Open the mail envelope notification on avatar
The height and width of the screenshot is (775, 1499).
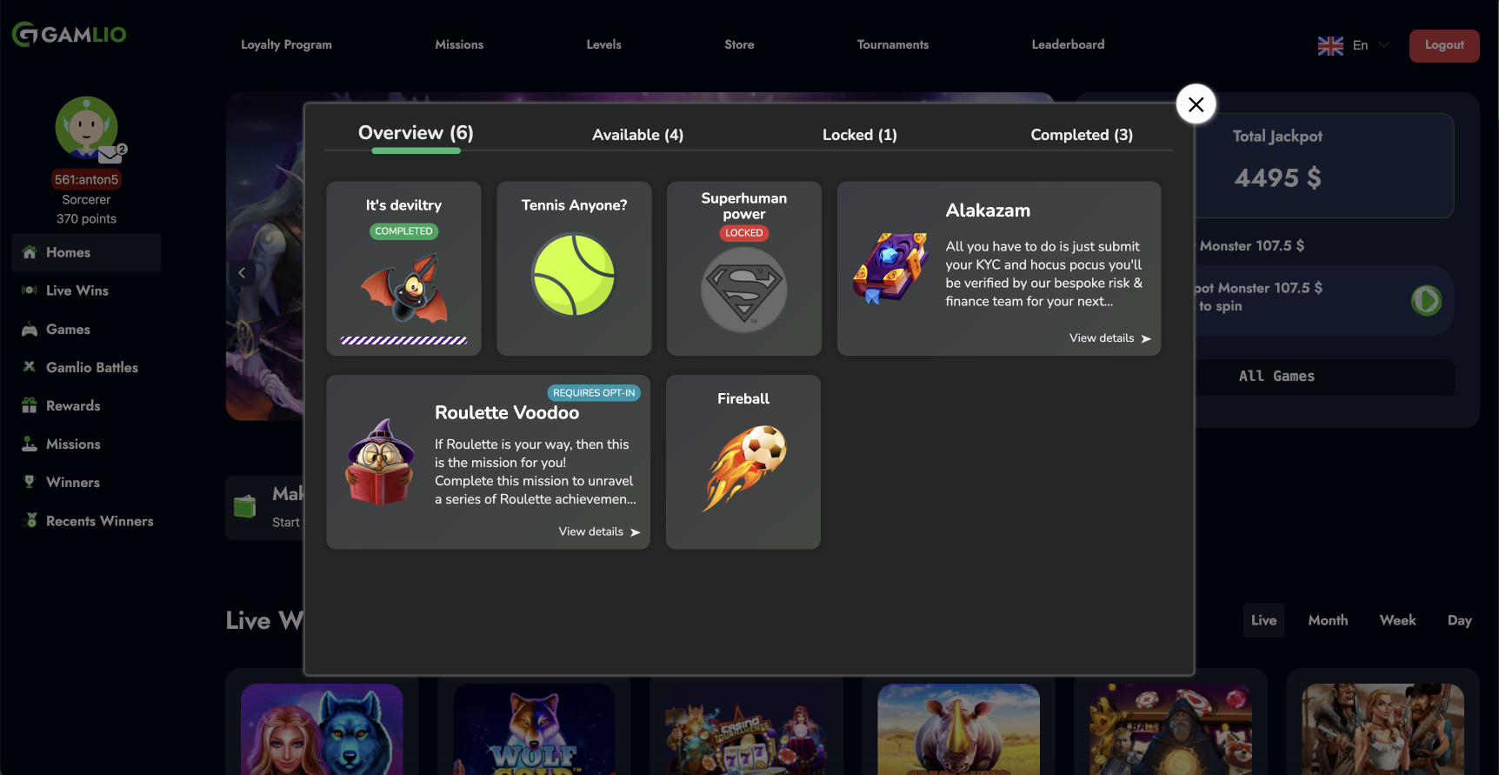(x=110, y=155)
